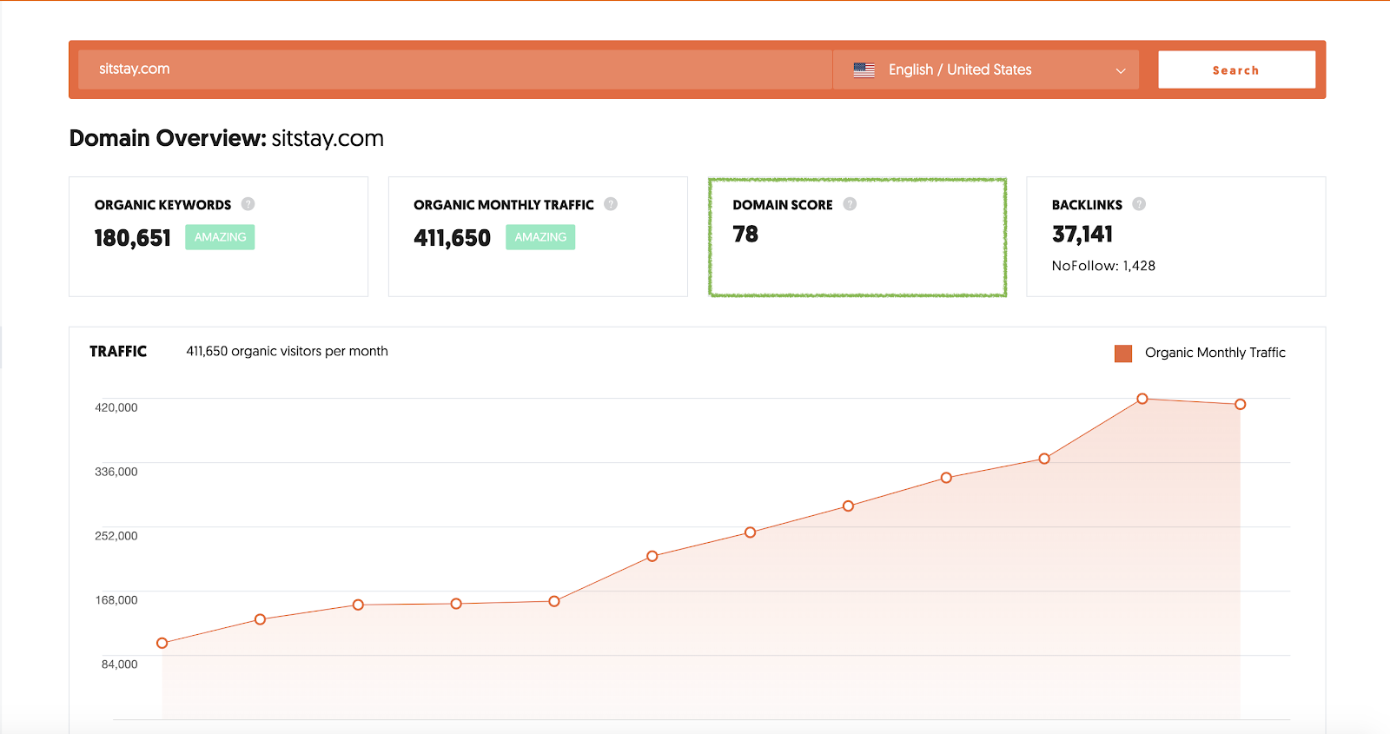Screen dimensions: 1390x734
Task: Click the 420,000 y-axis label
Action: (116, 407)
